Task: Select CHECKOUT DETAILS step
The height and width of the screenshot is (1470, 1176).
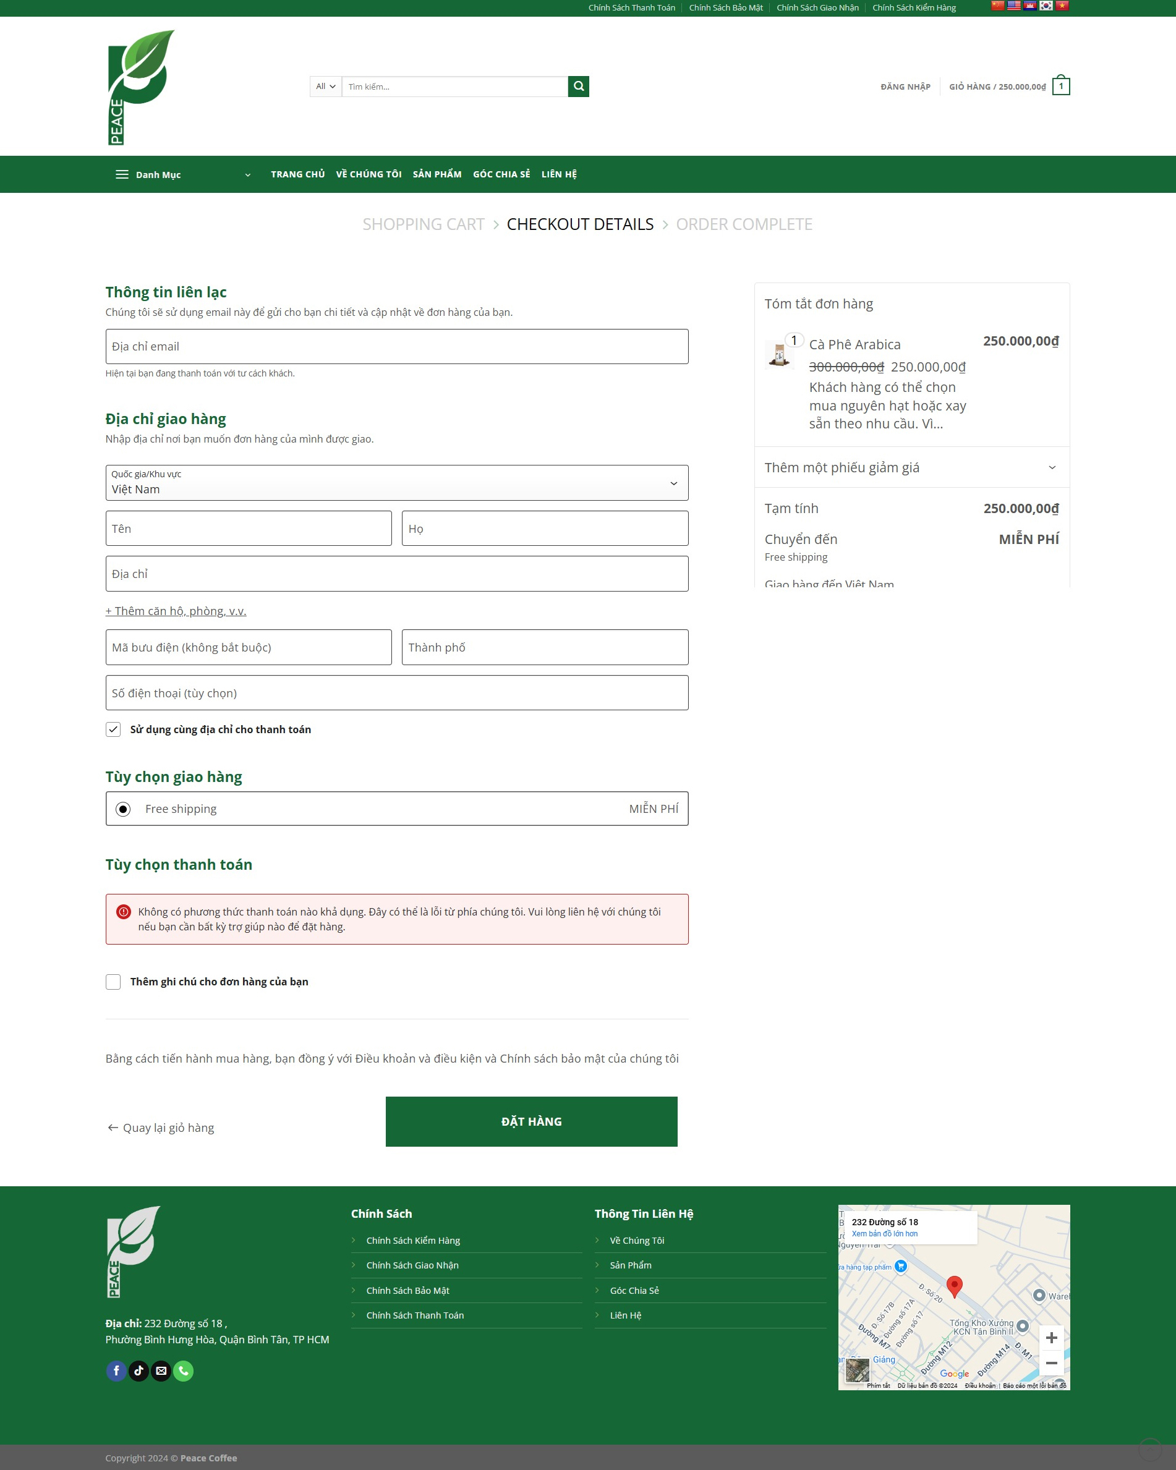Action: (x=581, y=224)
